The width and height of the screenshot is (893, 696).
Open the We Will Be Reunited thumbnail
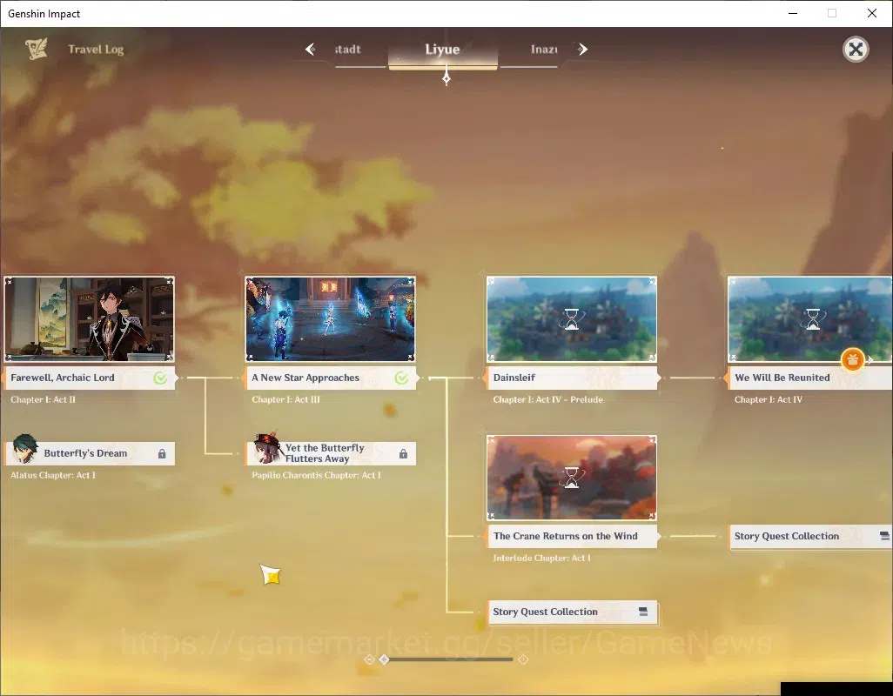pos(809,318)
